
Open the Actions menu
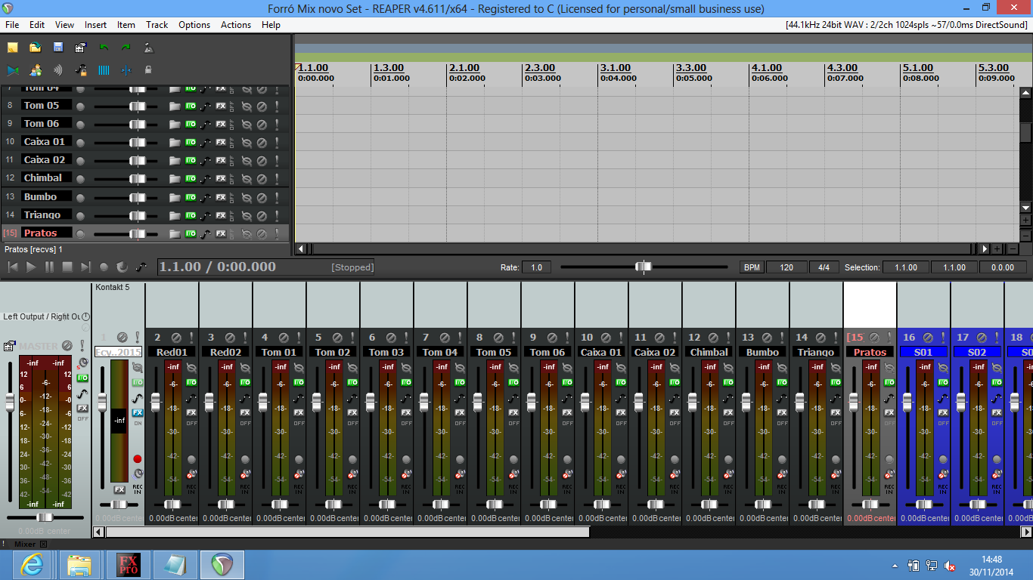tap(236, 25)
